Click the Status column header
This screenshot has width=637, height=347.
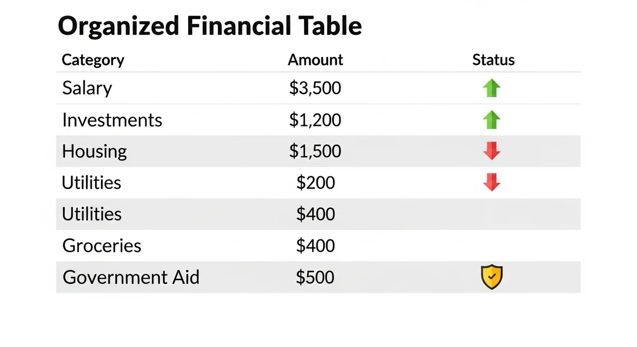493,60
